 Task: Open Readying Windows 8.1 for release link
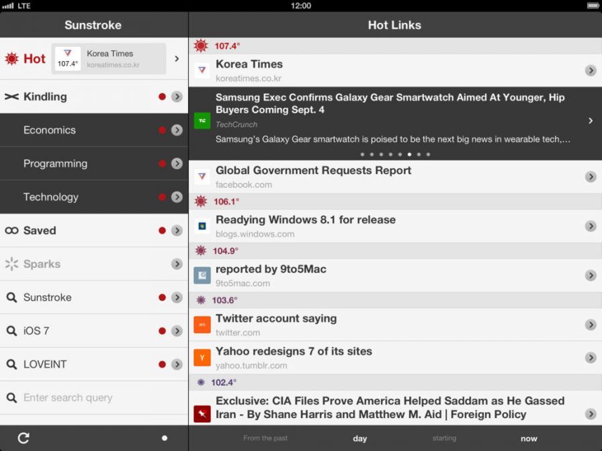point(306,220)
